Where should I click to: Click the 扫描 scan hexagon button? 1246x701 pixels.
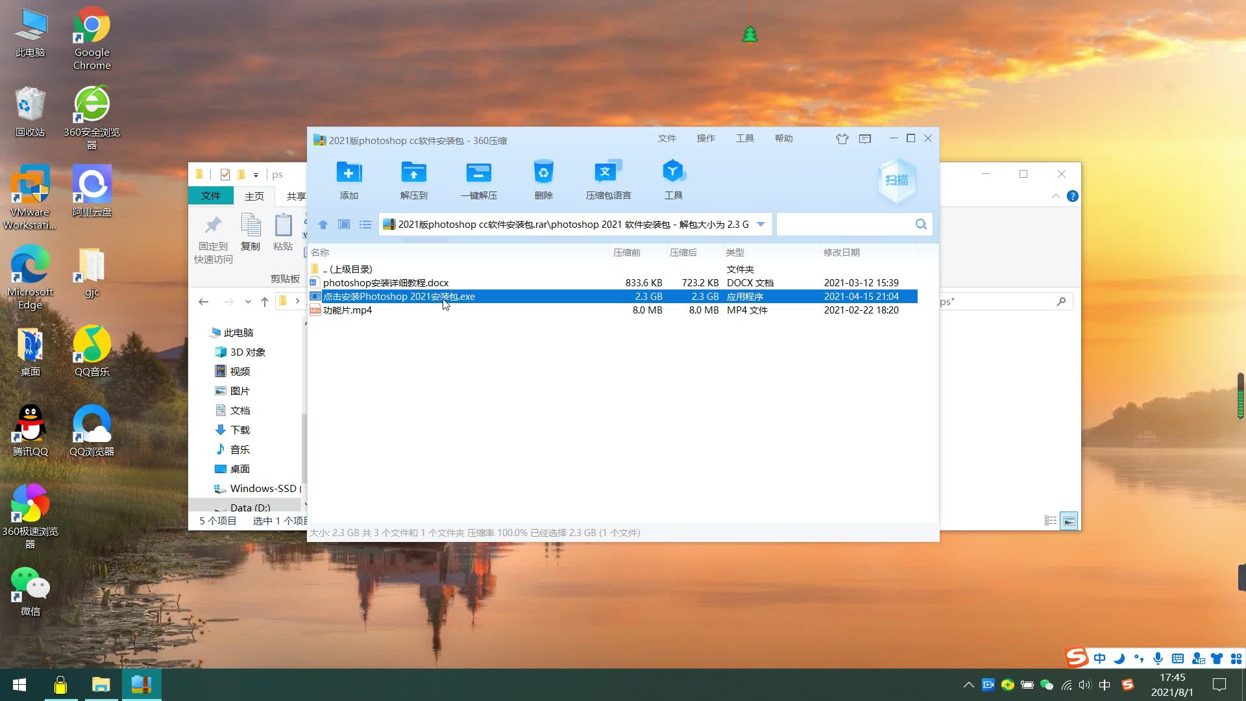click(897, 180)
